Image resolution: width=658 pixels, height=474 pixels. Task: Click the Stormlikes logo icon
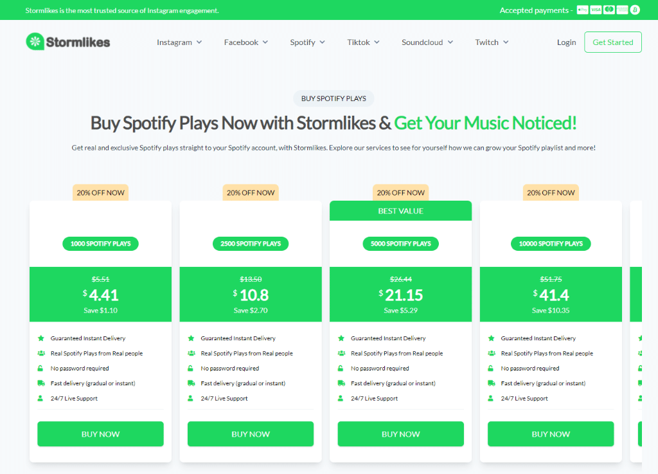point(35,42)
